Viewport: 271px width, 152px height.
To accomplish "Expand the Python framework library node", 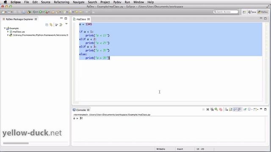I will pos(8,35).
